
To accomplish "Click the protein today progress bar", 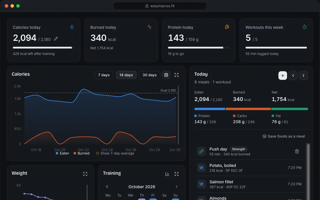I will pyautogui.click(x=199, y=47).
